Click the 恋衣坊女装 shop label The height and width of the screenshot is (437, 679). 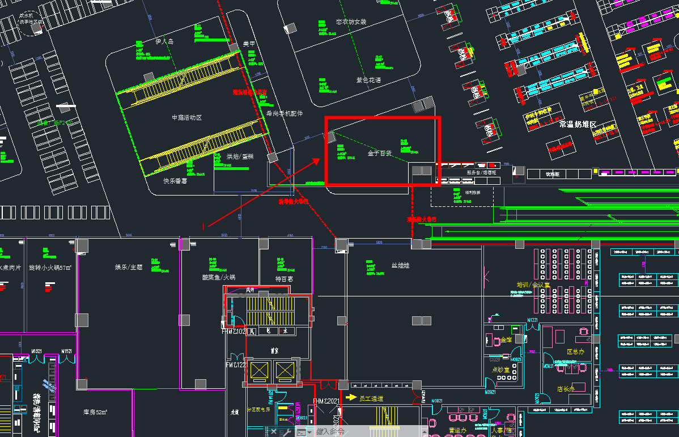[351, 22]
